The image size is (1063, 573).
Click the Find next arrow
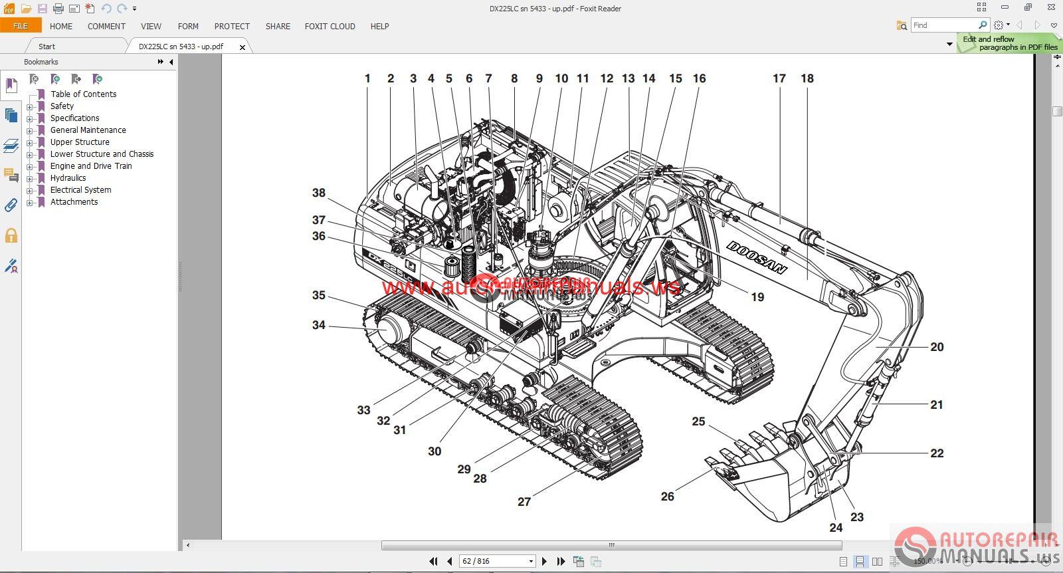point(1037,25)
